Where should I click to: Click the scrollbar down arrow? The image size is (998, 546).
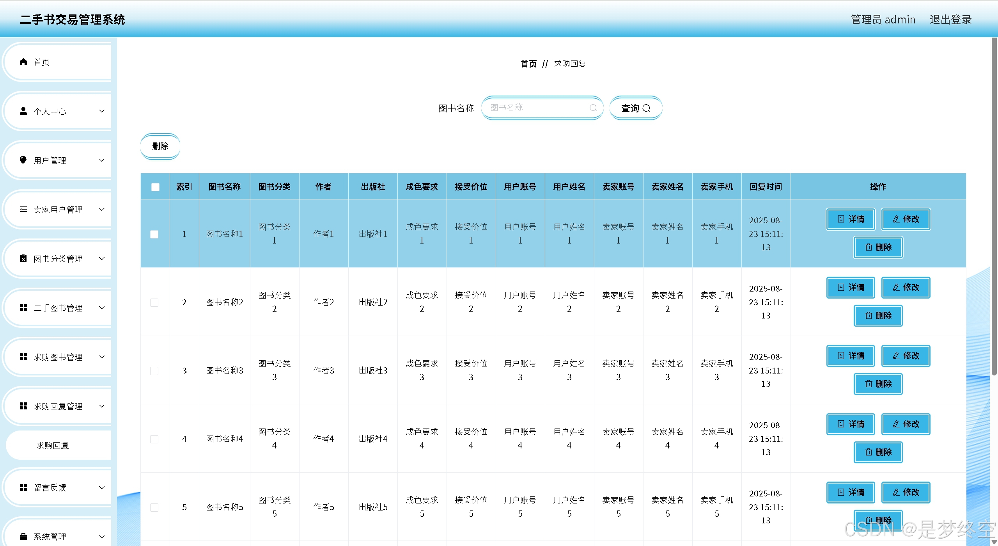[x=994, y=542]
